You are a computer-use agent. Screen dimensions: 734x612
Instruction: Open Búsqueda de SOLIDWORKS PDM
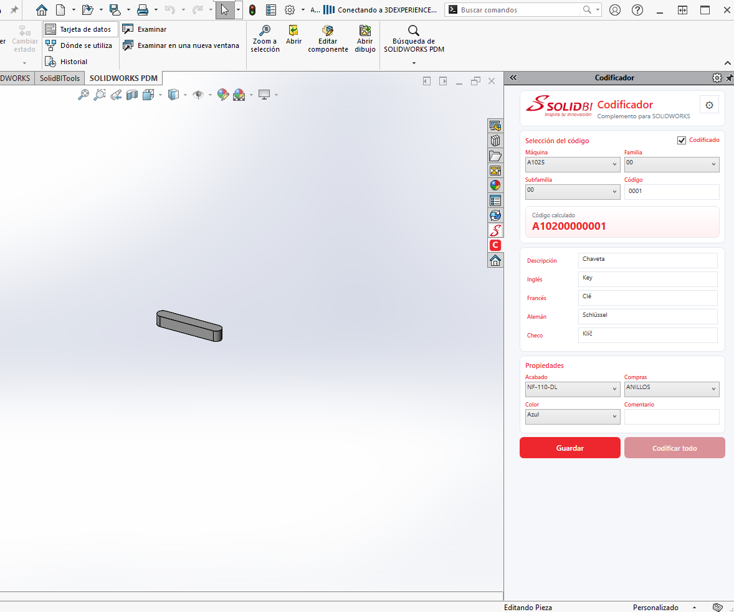[414, 39]
